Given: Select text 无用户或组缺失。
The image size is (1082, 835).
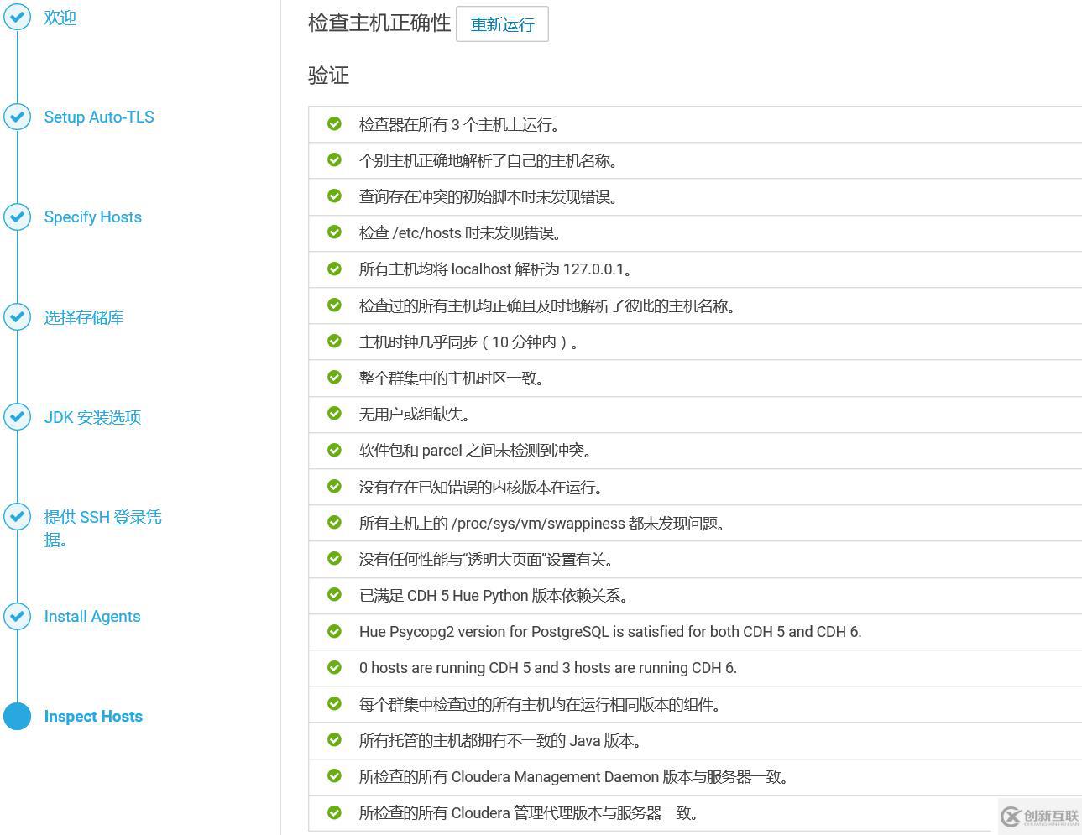Looking at the screenshot, I should (415, 415).
